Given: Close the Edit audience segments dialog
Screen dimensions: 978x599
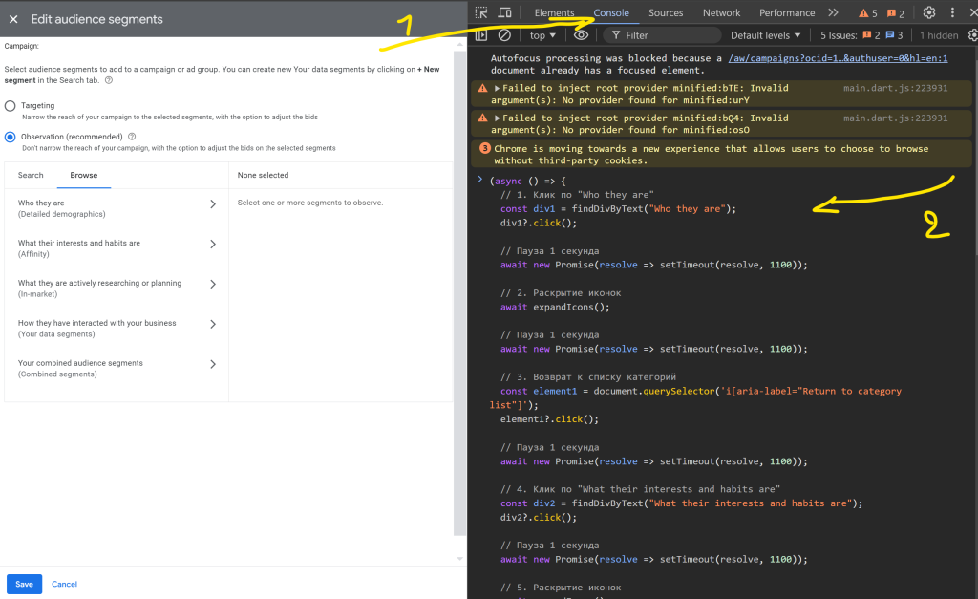Looking at the screenshot, I should coord(13,19).
